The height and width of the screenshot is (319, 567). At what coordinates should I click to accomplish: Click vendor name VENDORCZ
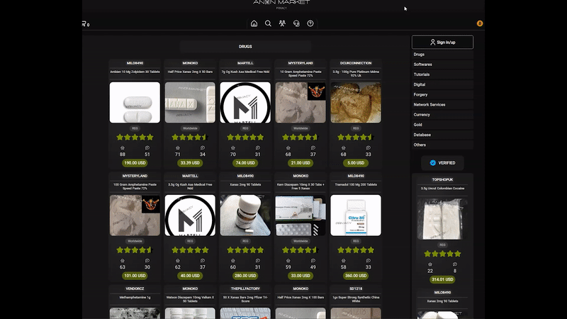pos(135,289)
